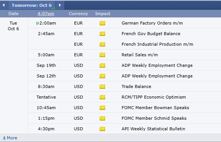Click impact icon for API Weekly Statistical Bulletin

[102, 129]
